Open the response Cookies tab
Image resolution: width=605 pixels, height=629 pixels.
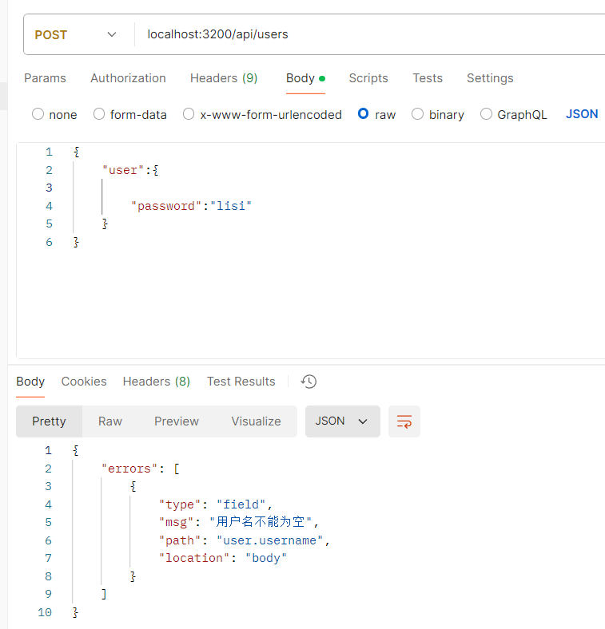84,382
